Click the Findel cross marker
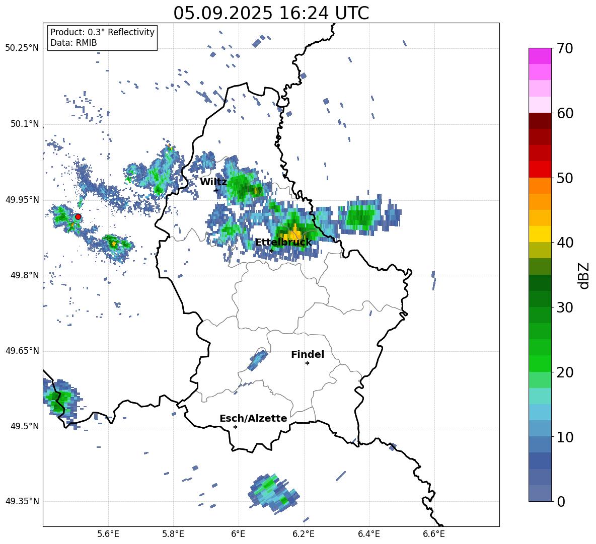 [x=307, y=363]
